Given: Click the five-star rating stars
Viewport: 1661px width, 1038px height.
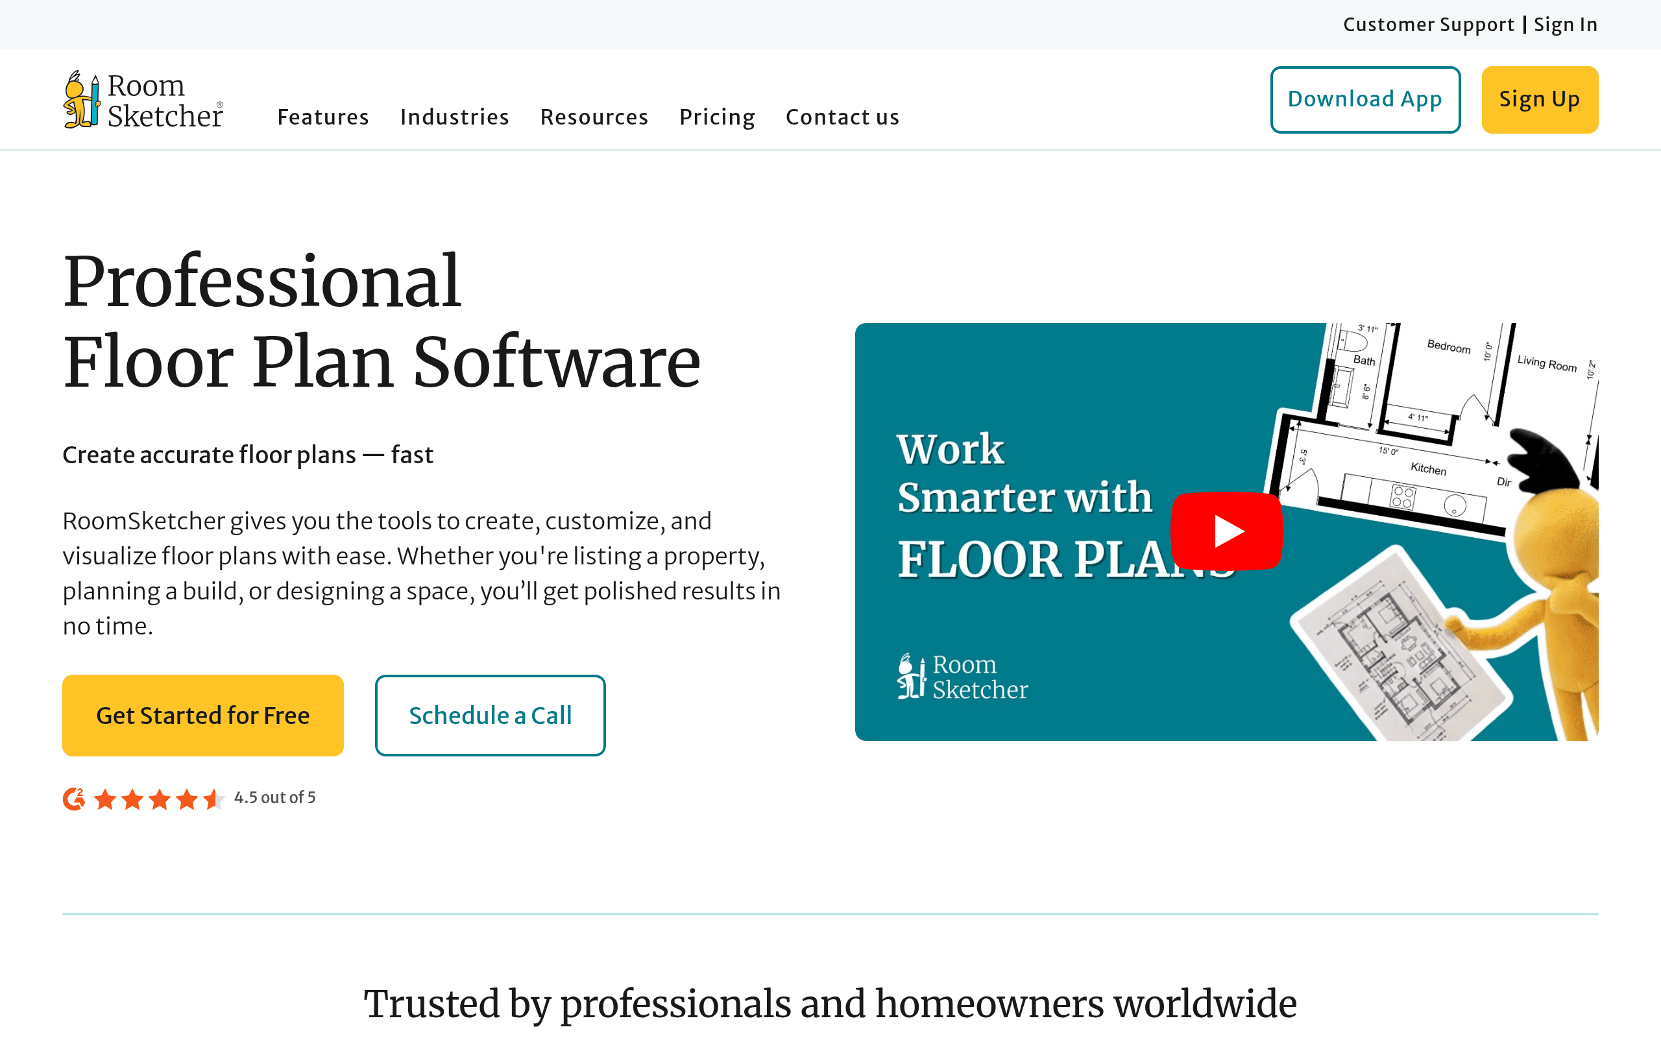Looking at the screenshot, I should [158, 799].
